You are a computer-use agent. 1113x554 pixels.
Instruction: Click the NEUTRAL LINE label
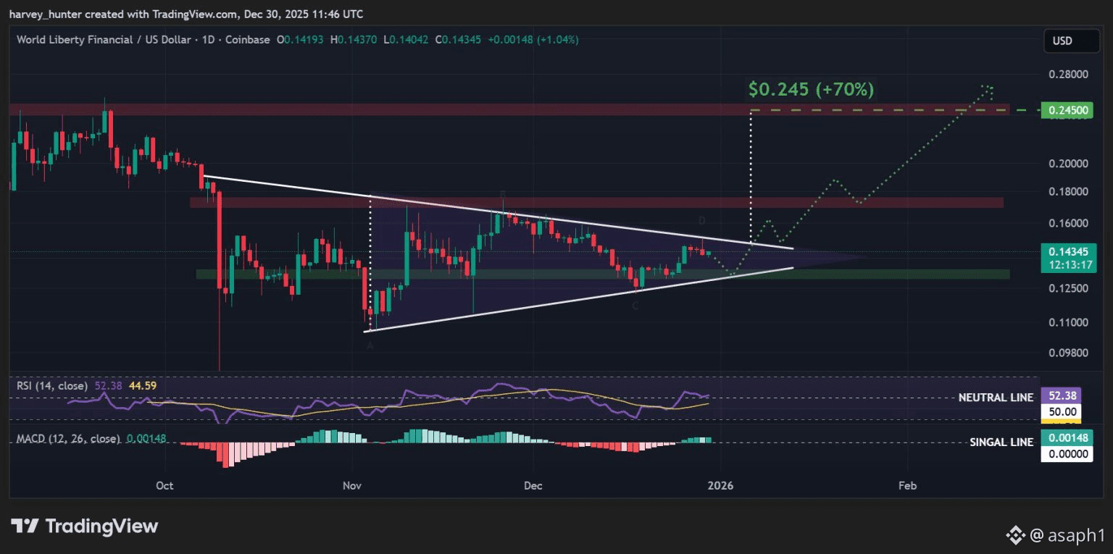996,398
